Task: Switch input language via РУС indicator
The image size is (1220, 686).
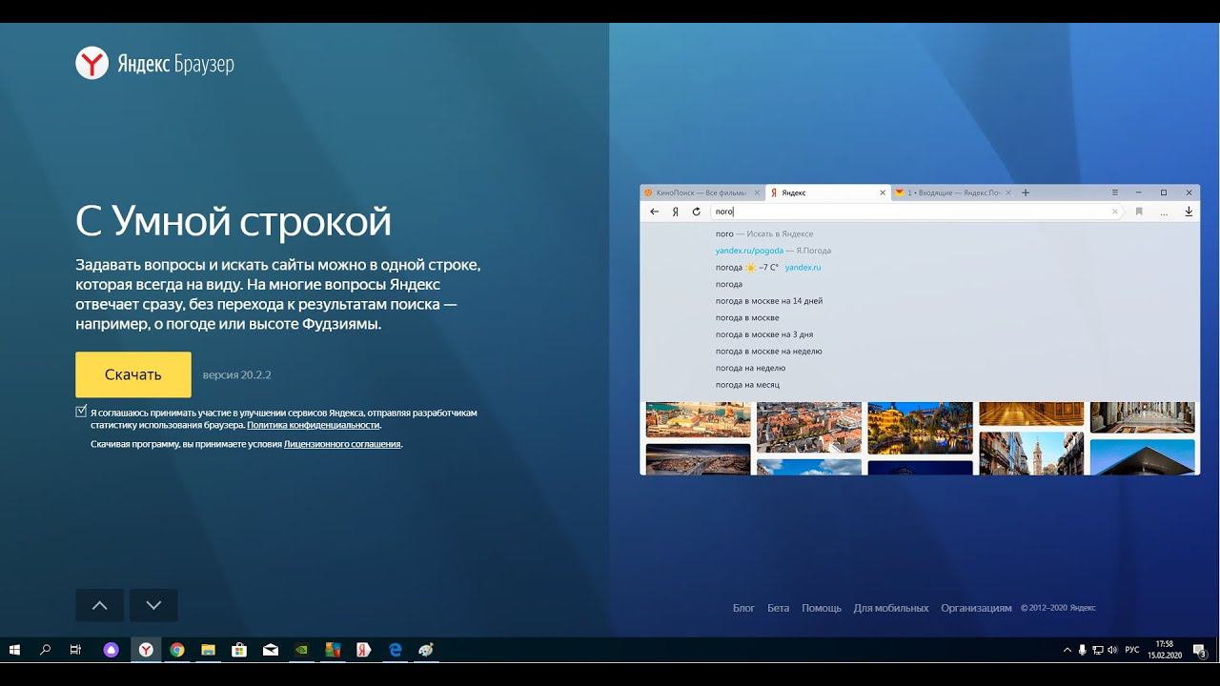Action: [x=1132, y=650]
